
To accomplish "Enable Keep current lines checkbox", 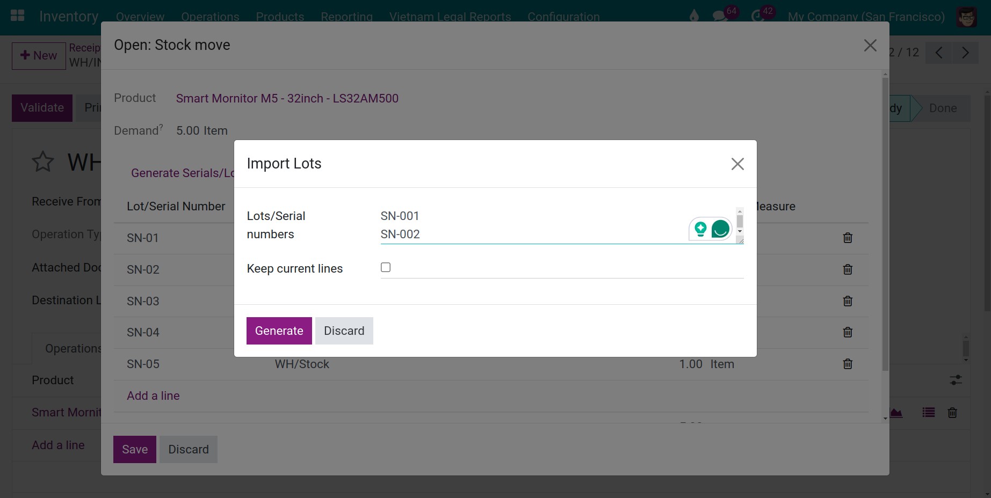I will [386, 267].
